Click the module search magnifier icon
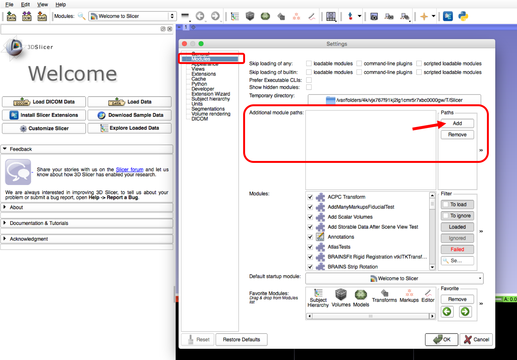Image resolution: width=517 pixels, height=360 pixels. (82, 16)
